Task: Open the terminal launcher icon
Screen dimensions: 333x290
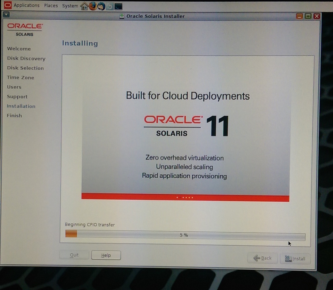Action: click(x=118, y=7)
